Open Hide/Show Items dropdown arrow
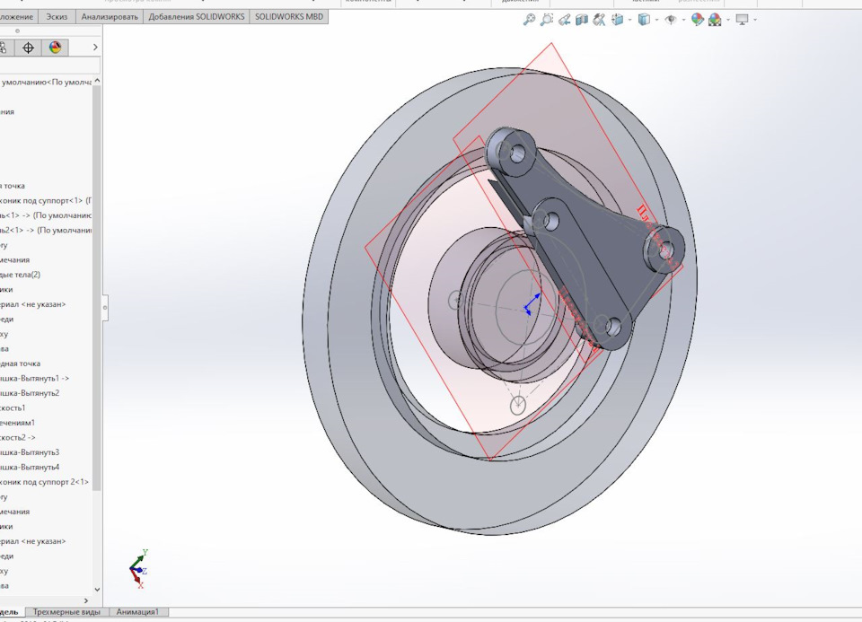Viewport: 862px width, 622px height. pyautogui.click(x=684, y=20)
